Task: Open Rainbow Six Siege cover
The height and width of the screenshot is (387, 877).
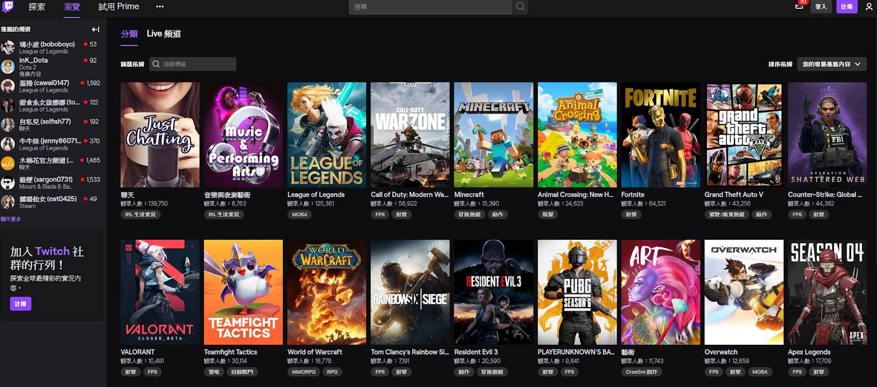Action: click(410, 292)
